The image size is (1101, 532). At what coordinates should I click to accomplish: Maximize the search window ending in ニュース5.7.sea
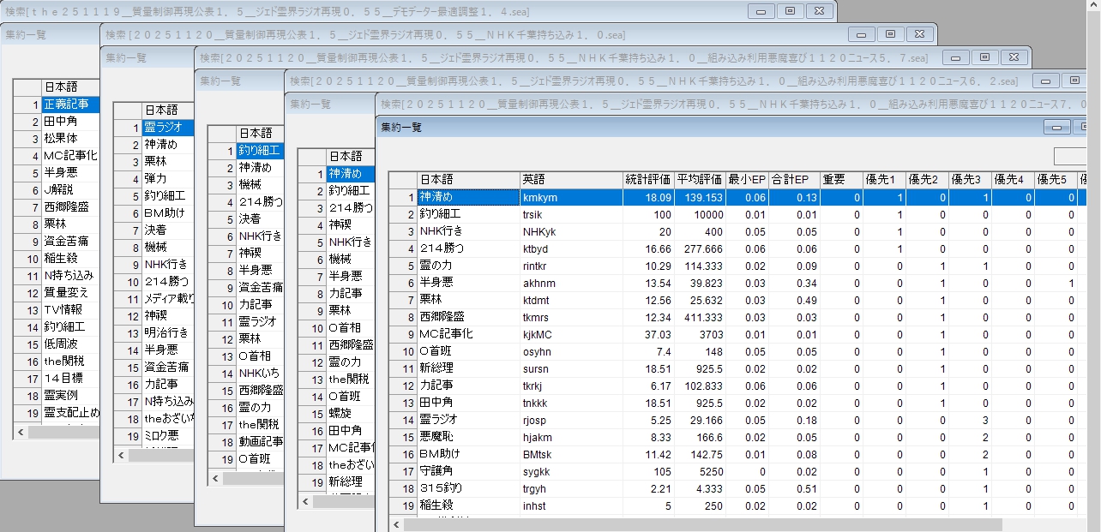click(984, 57)
